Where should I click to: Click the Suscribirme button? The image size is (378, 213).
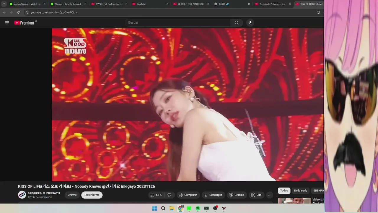click(92, 195)
